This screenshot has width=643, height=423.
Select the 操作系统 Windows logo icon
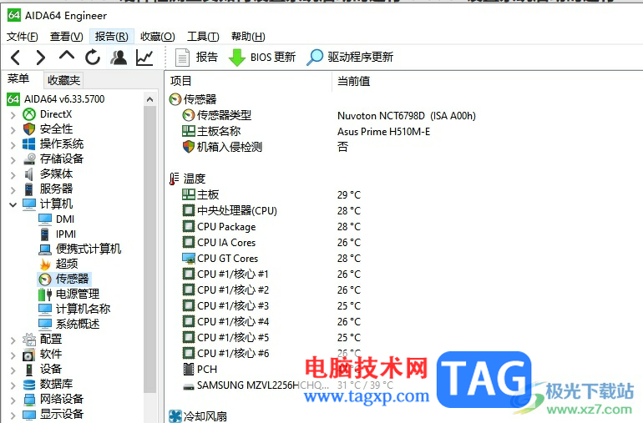tap(29, 144)
